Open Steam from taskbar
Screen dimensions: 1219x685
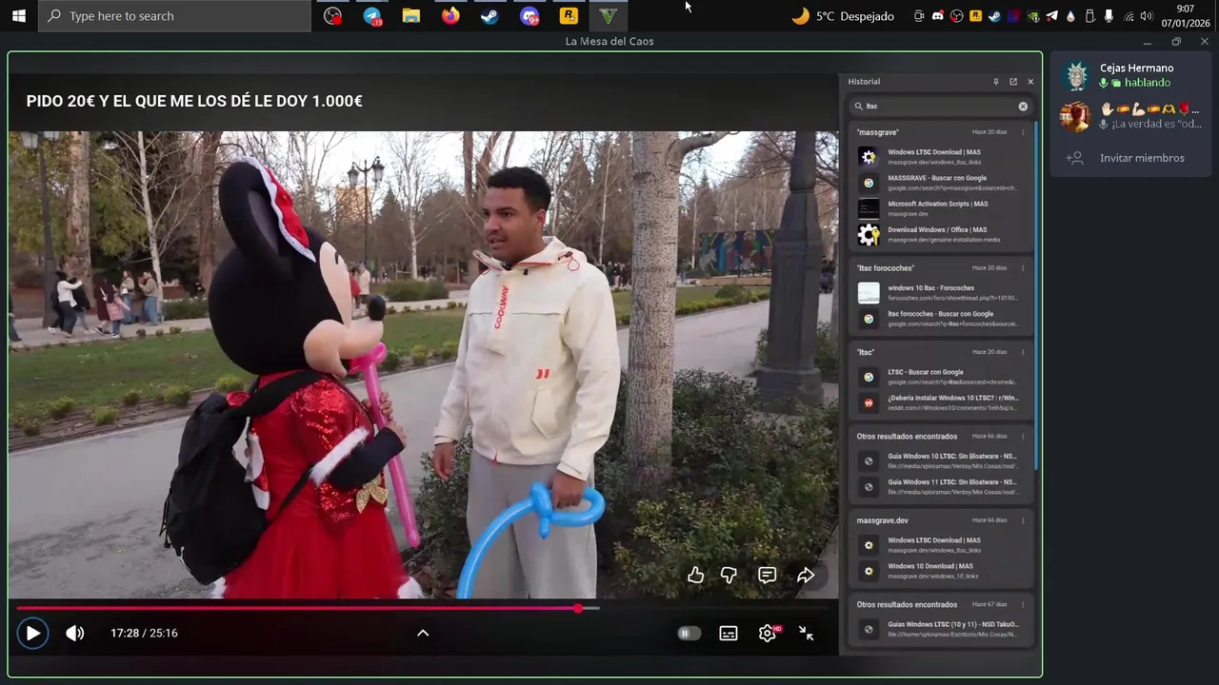(490, 16)
